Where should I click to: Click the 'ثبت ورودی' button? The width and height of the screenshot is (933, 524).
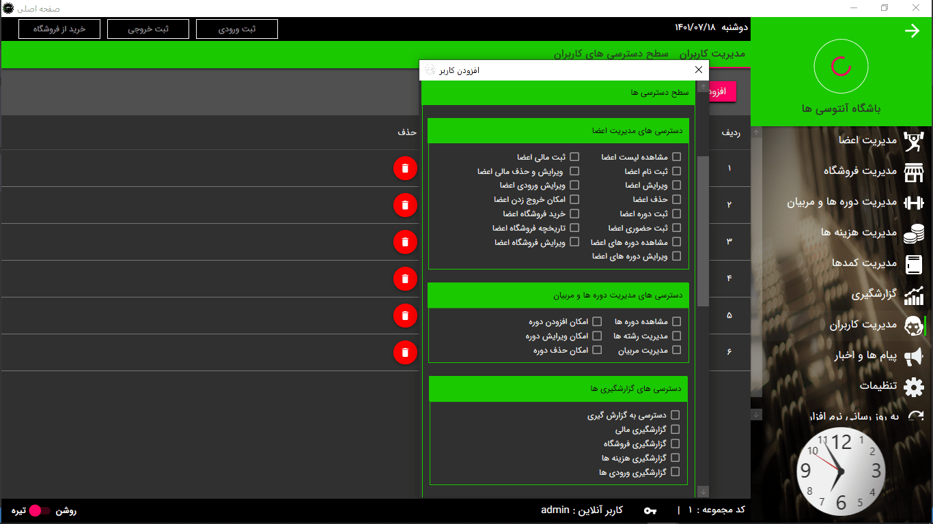[x=236, y=29]
